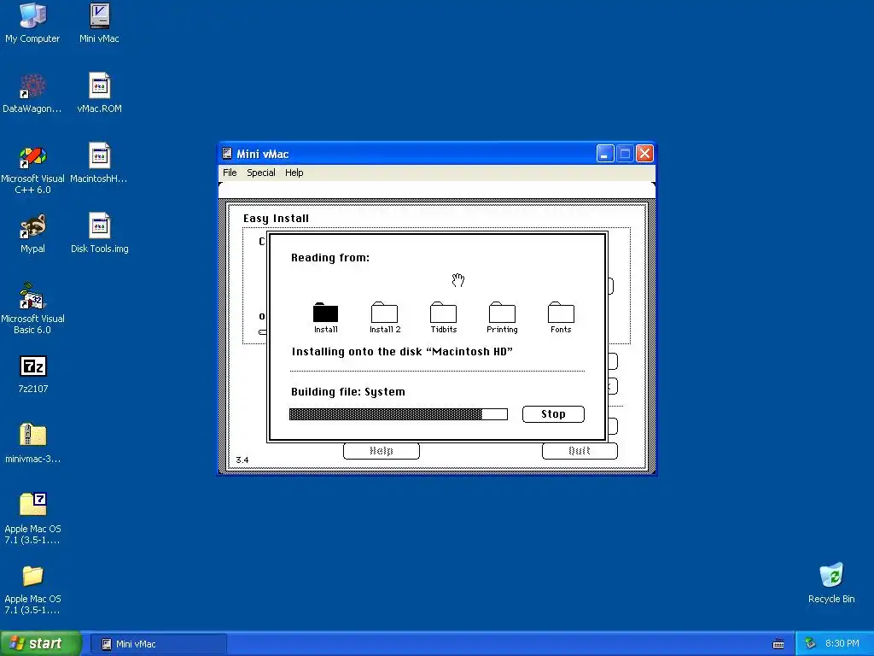Click the keyboard icon in the taskbar

point(778,644)
